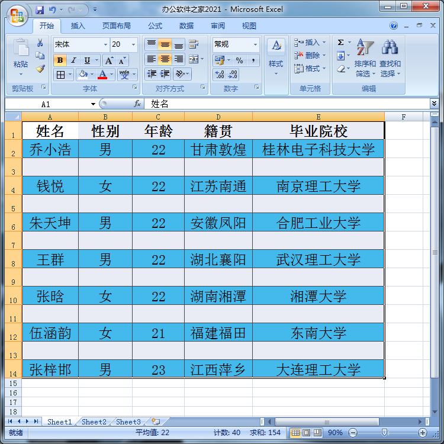Switch to Page Break Preview in status bar

point(317,433)
